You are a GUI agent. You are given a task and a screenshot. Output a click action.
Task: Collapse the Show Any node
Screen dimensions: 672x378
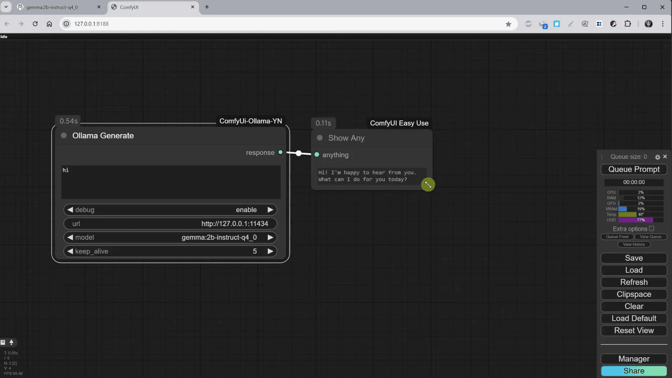[320, 138]
